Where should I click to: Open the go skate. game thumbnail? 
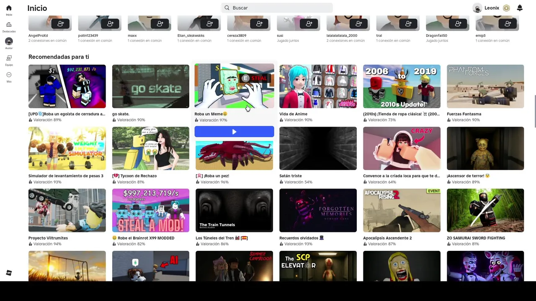151,86
